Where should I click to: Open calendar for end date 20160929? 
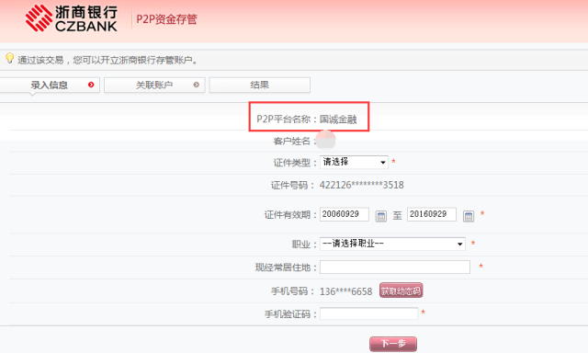click(469, 216)
